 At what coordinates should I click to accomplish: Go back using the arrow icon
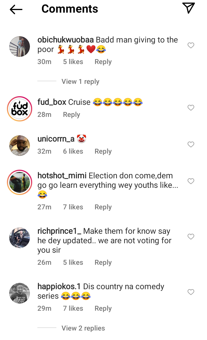coord(16,9)
